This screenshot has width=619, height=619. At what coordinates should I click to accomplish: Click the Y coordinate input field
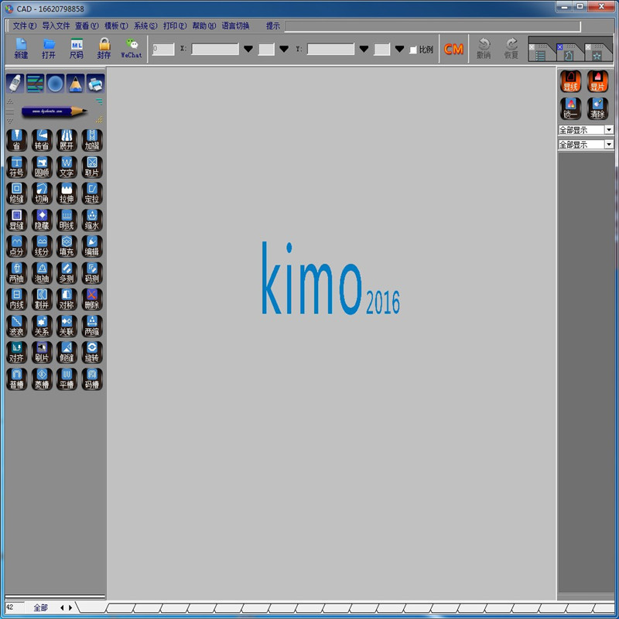tap(330, 50)
